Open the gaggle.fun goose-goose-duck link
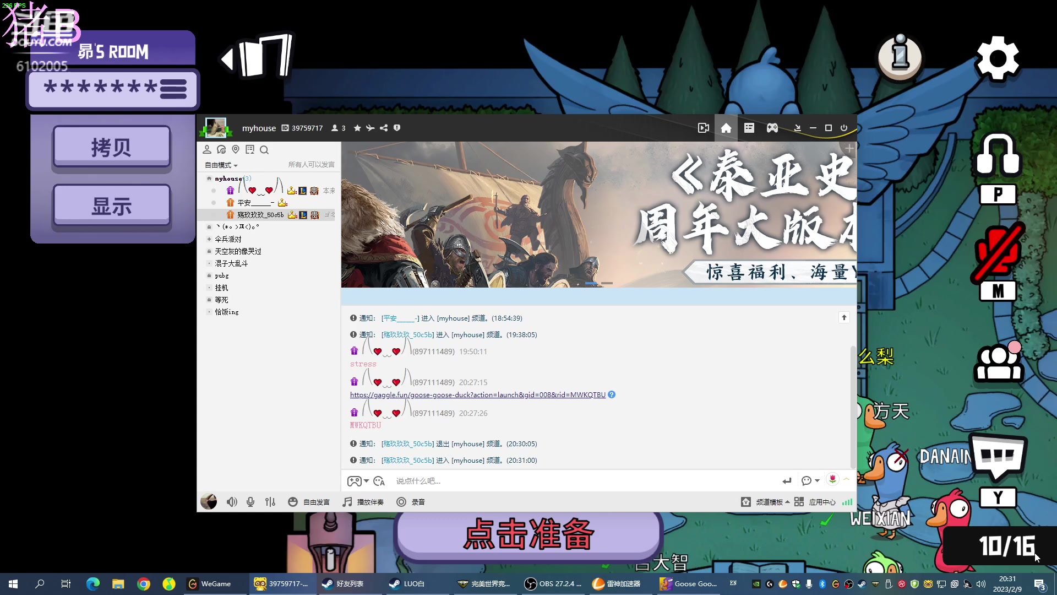The image size is (1057, 595). click(477, 395)
